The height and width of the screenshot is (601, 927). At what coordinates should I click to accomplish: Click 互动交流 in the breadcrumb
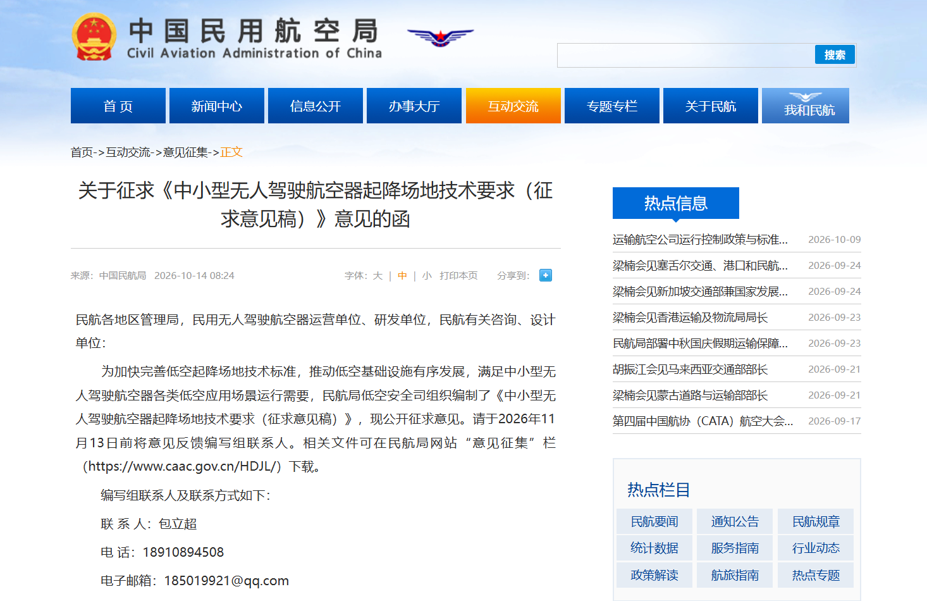point(128,152)
